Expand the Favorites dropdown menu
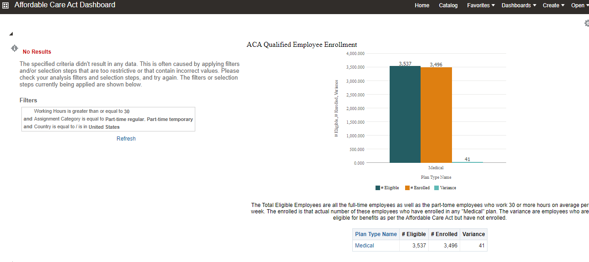The width and height of the screenshot is (589, 262). [481, 5]
